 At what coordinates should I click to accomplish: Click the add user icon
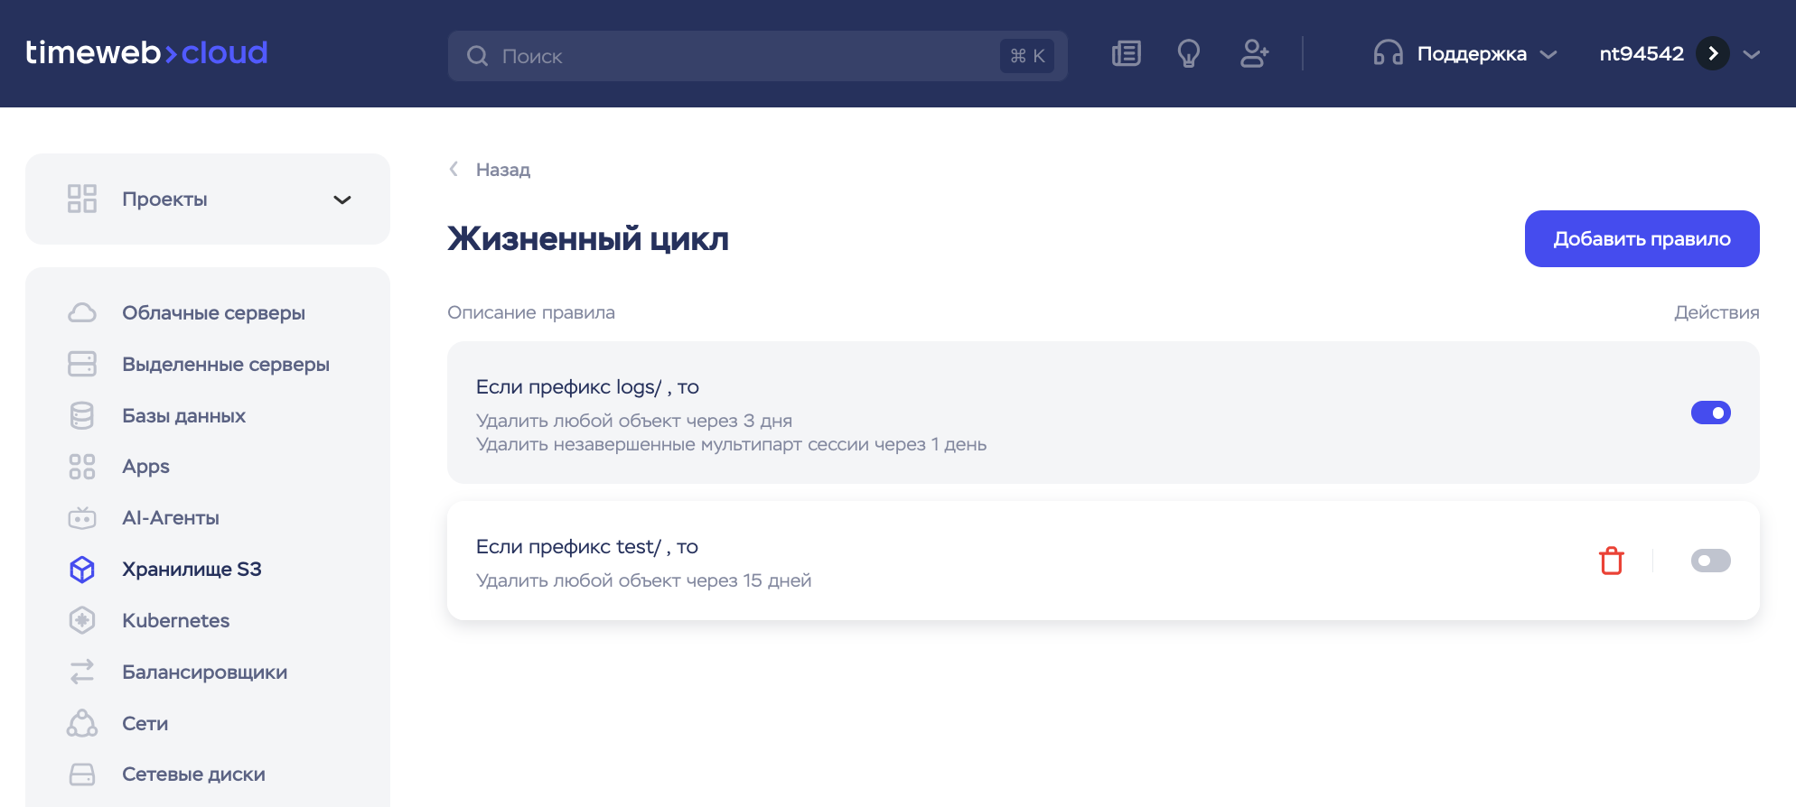[x=1254, y=54]
